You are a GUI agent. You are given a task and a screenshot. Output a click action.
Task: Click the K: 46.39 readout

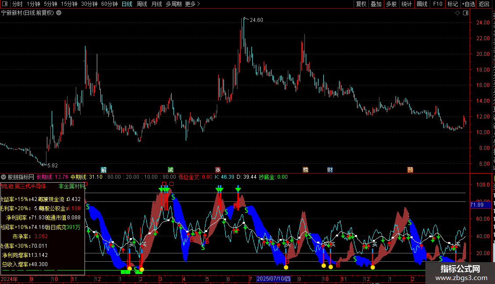pos(224,177)
